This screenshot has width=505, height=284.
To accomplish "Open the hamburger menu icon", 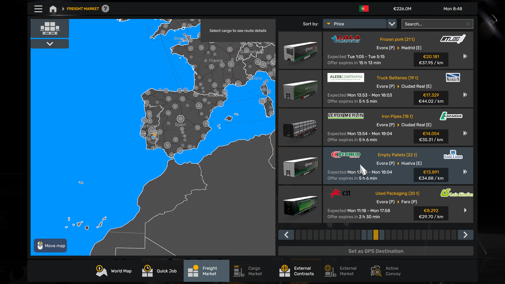I will coord(38,8).
